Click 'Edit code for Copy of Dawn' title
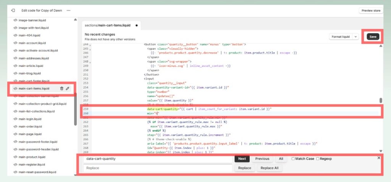Screen dimensions: 391x182 [42, 10]
